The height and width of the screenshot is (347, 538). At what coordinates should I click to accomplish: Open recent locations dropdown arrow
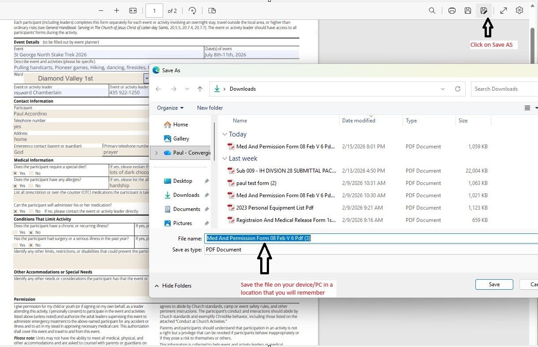(187, 89)
